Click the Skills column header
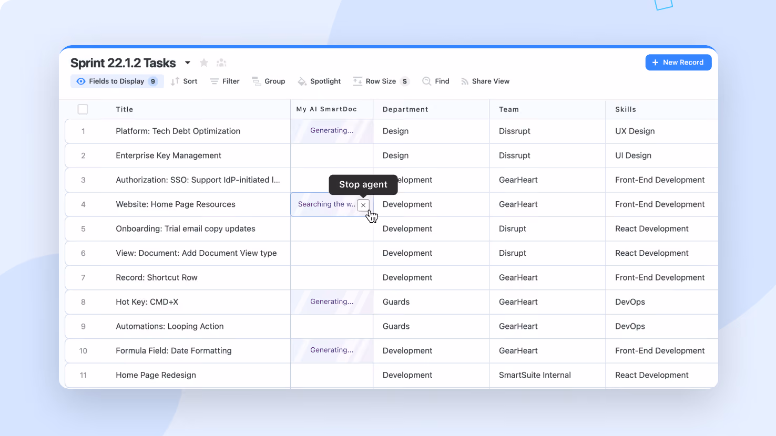This screenshot has width=776, height=436. click(x=626, y=109)
